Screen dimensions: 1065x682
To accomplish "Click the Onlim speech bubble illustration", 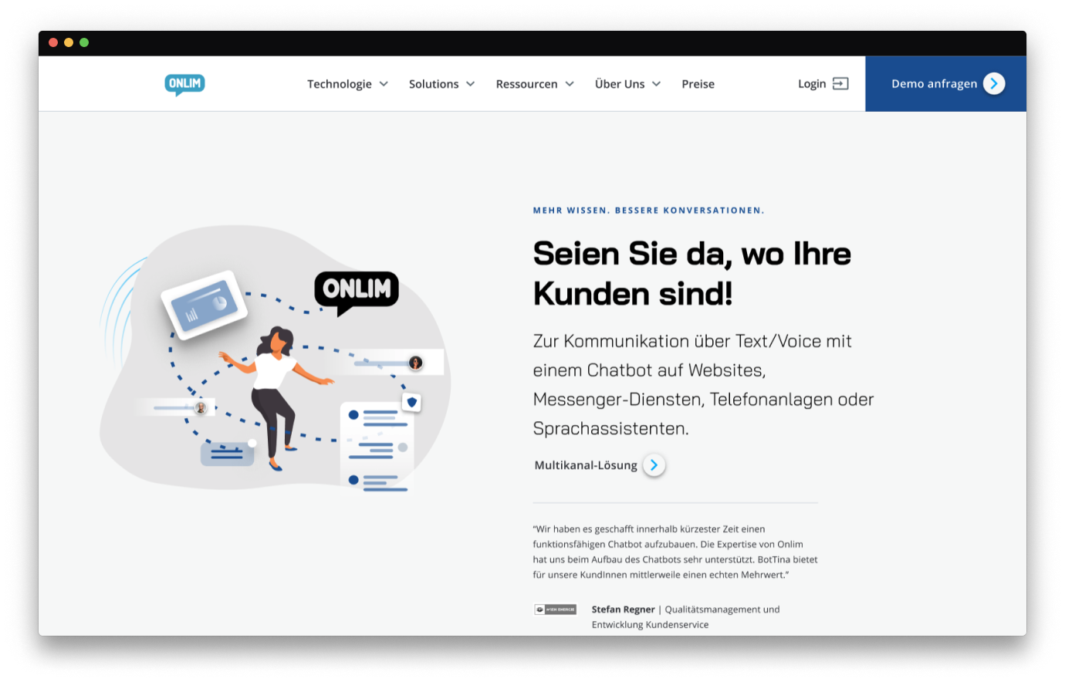I will [x=357, y=292].
